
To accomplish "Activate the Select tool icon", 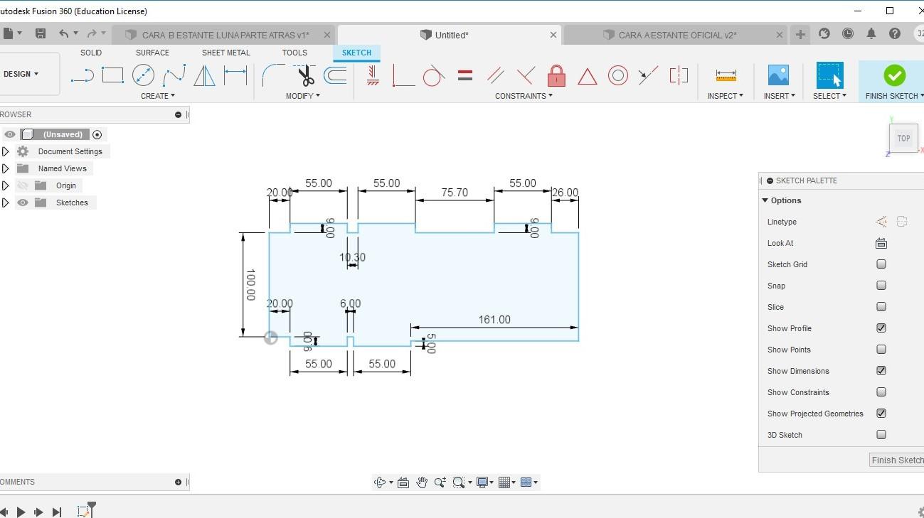I will pyautogui.click(x=829, y=75).
